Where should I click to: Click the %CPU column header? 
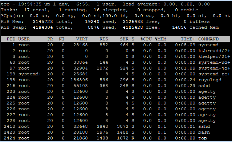click(146, 39)
